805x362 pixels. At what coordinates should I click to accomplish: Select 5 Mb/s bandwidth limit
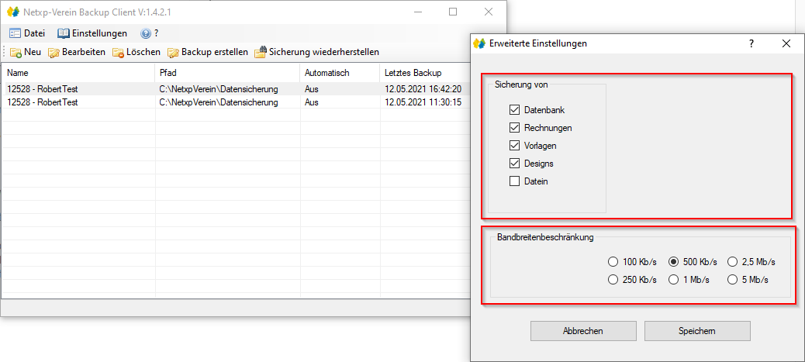coord(733,280)
